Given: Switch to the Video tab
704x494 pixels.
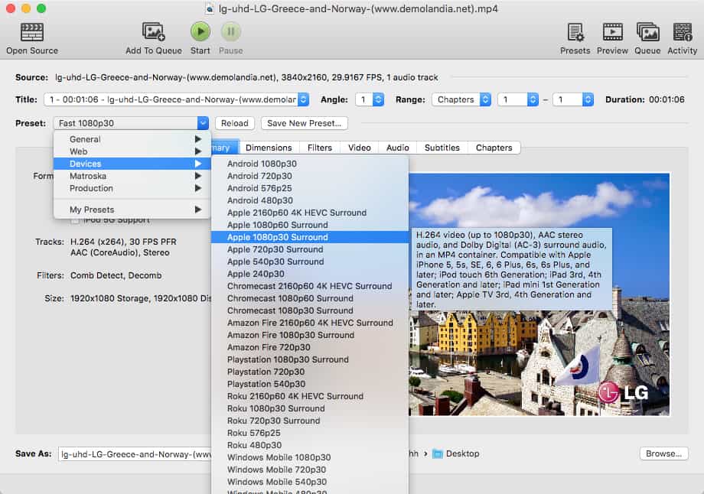Looking at the screenshot, I should [360, 148].
